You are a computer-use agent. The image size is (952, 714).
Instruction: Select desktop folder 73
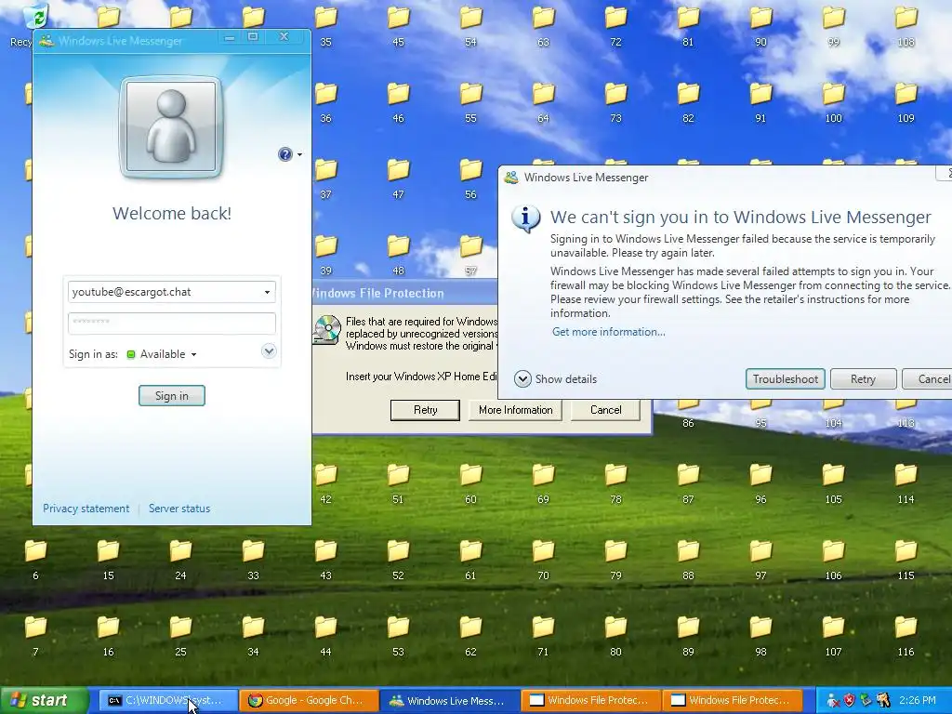pos(615,102)
